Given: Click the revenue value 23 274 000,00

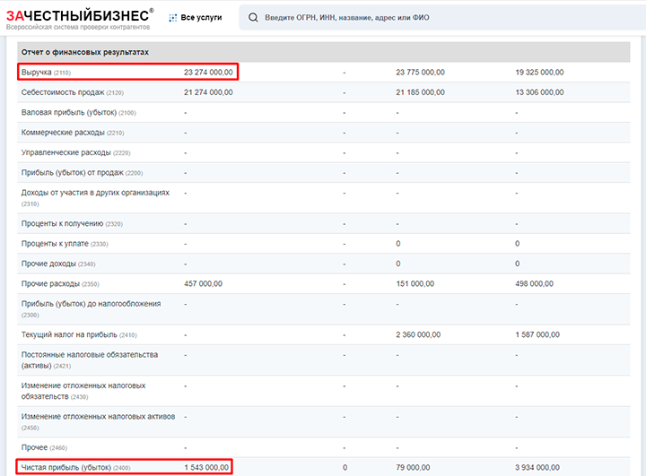Looking at the screenshot, I should pos(208,73).
